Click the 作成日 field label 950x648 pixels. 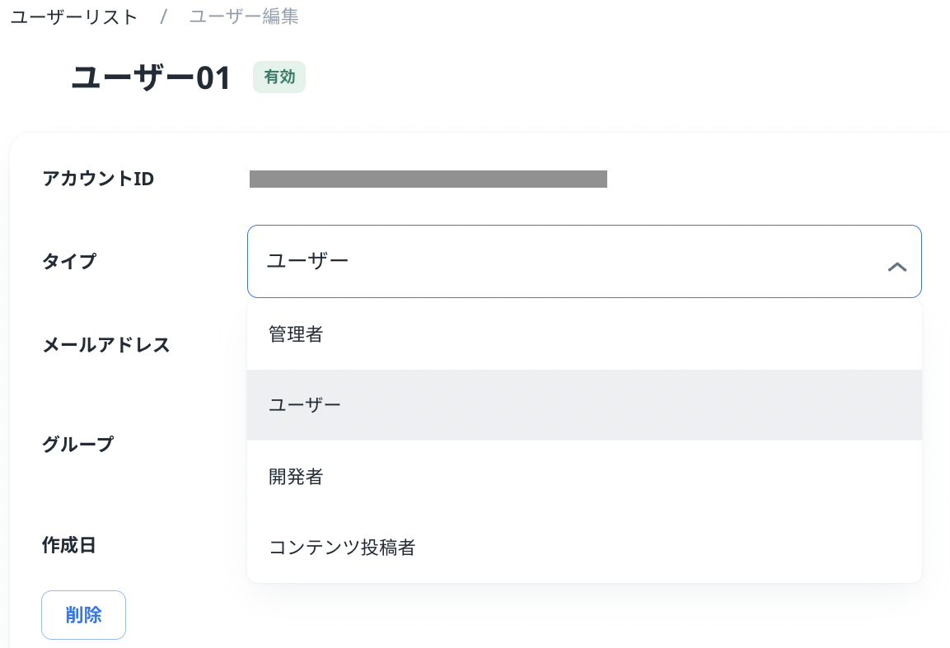69,545
